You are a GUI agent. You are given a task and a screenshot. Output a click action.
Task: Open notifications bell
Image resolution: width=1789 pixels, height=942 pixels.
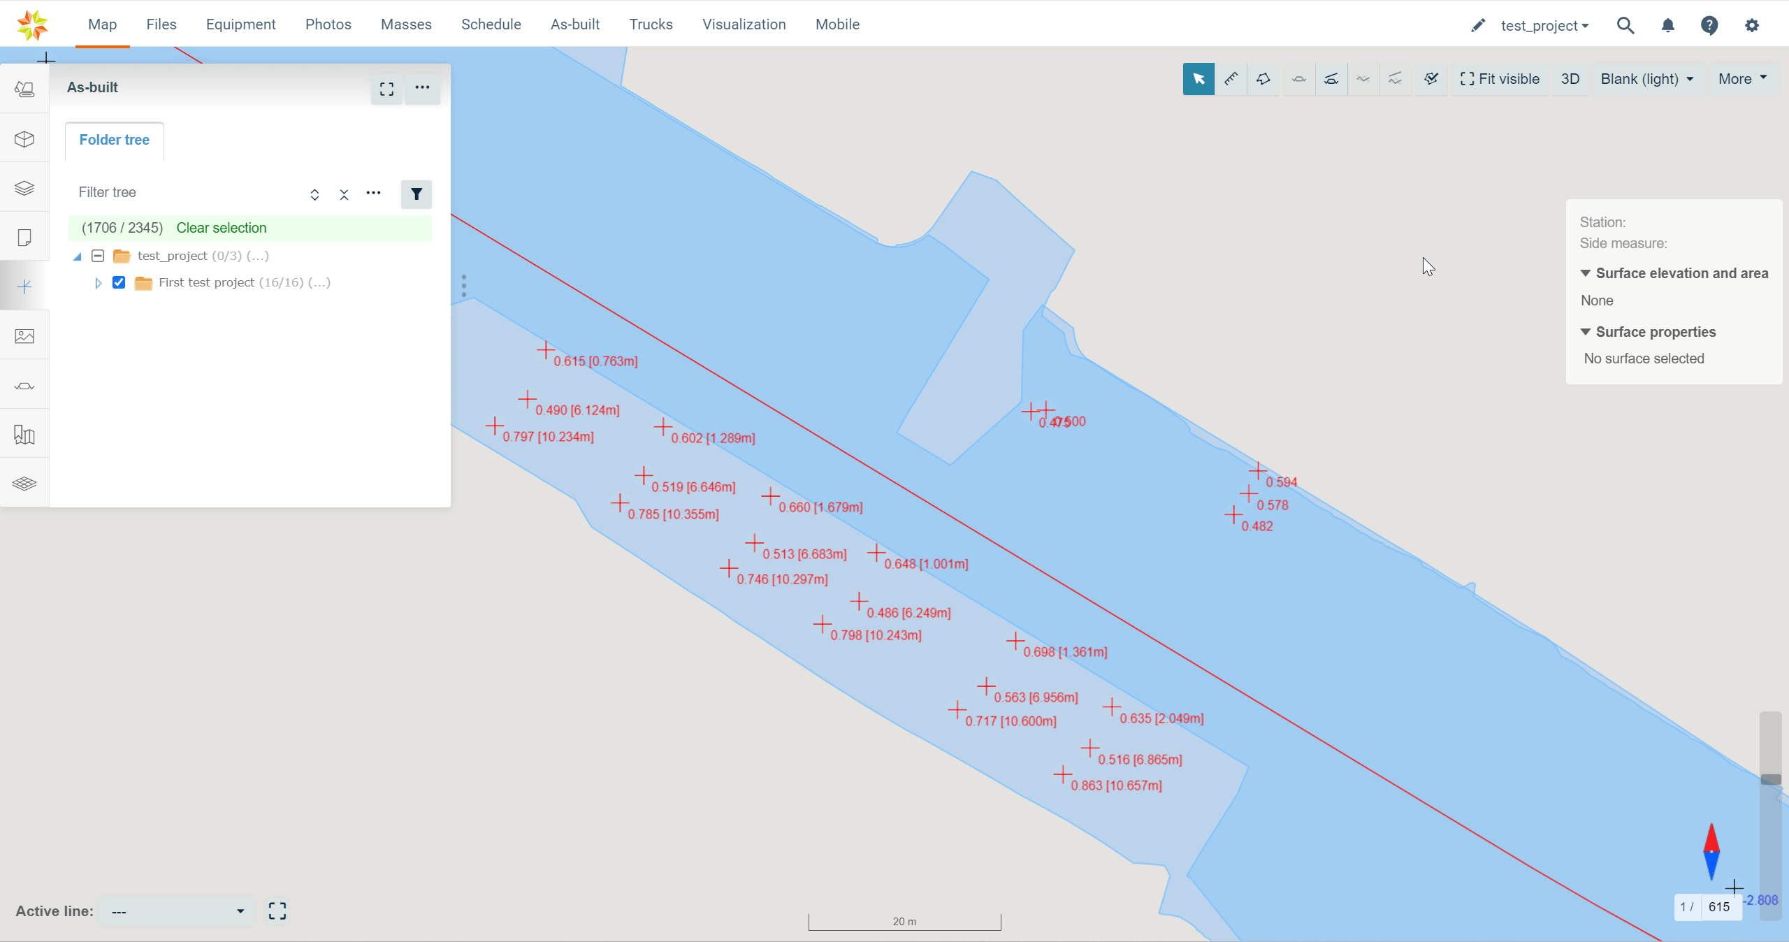(1667, 26)
